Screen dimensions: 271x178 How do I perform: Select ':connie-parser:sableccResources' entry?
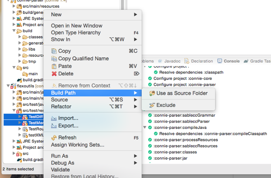(186, 146)
